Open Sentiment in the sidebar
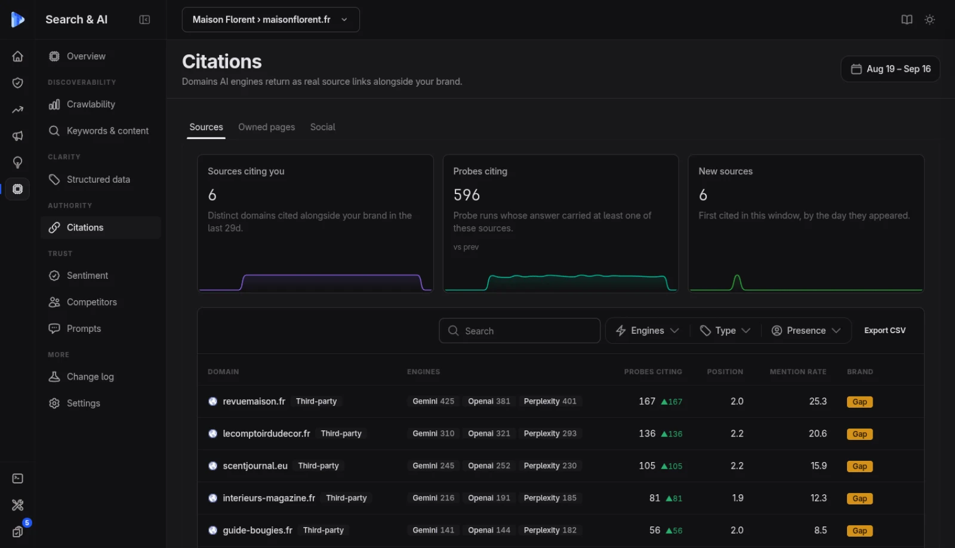Image resolution: width=955 pixels, height=548 pixels. click(101, 276)
